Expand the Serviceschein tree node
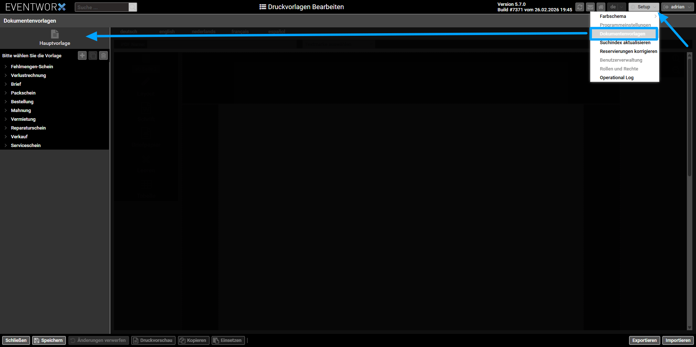Viewport: 696px width, 347px height. click(6, 146)
